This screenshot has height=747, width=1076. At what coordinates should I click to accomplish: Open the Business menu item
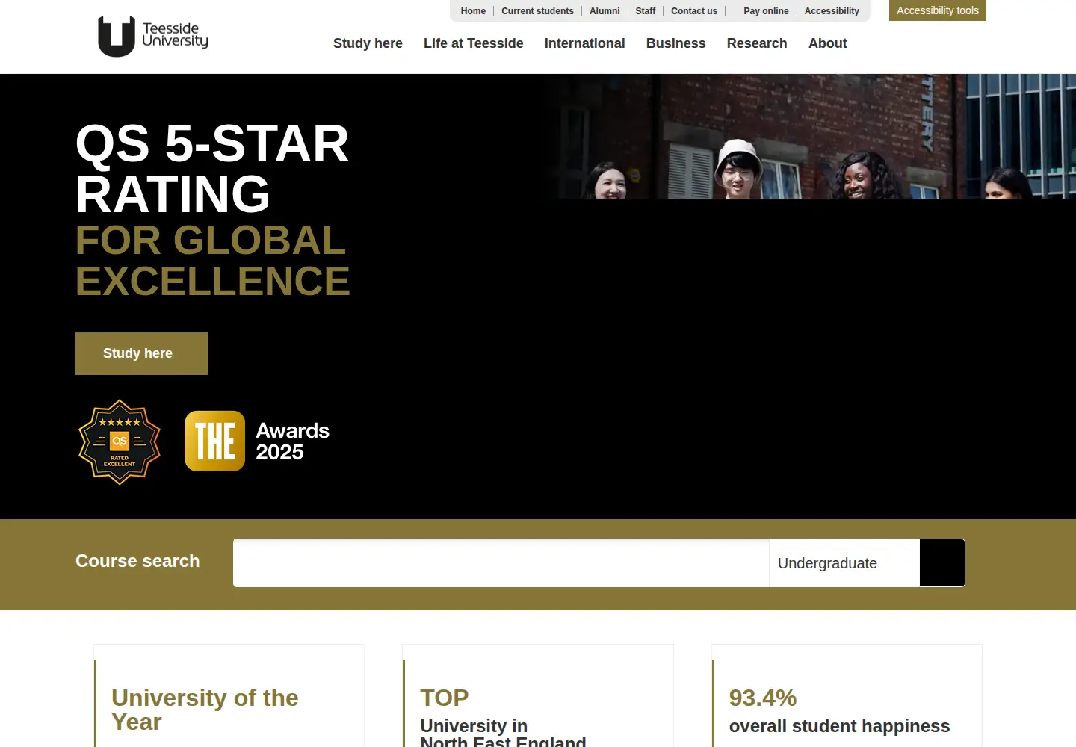coord(675,43)
